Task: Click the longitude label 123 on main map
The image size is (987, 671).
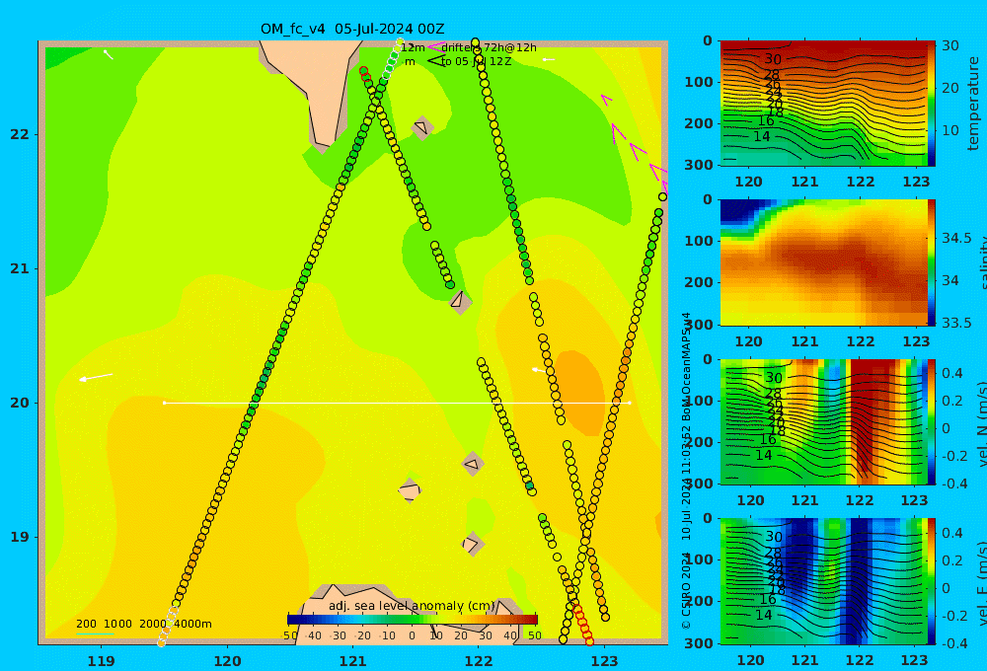Action: (x=605, y=661)
